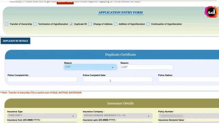Screen dimensions: 219x123
Task: Expand the Insurance Company dropdown
Action: [x=118, y=115]
